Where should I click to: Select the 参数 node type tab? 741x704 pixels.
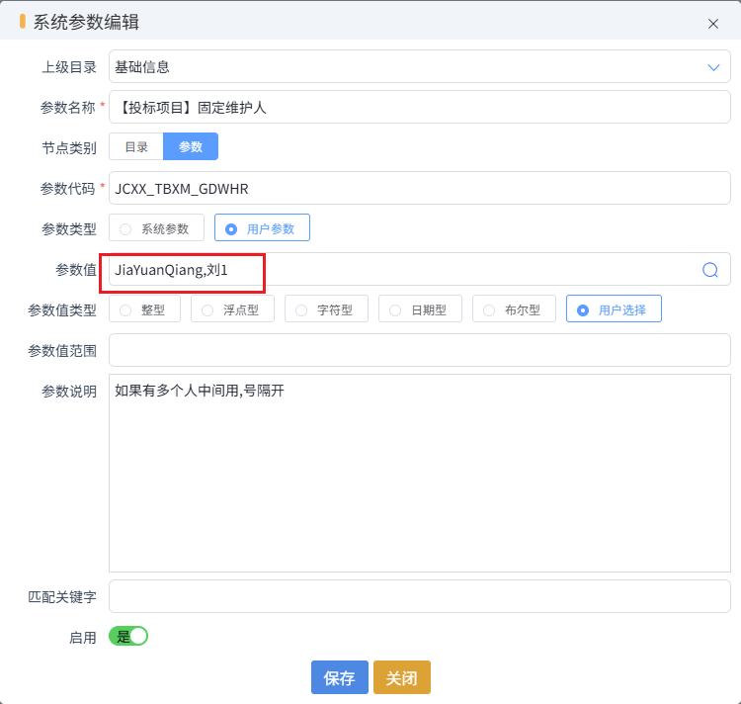pos(191,146)
